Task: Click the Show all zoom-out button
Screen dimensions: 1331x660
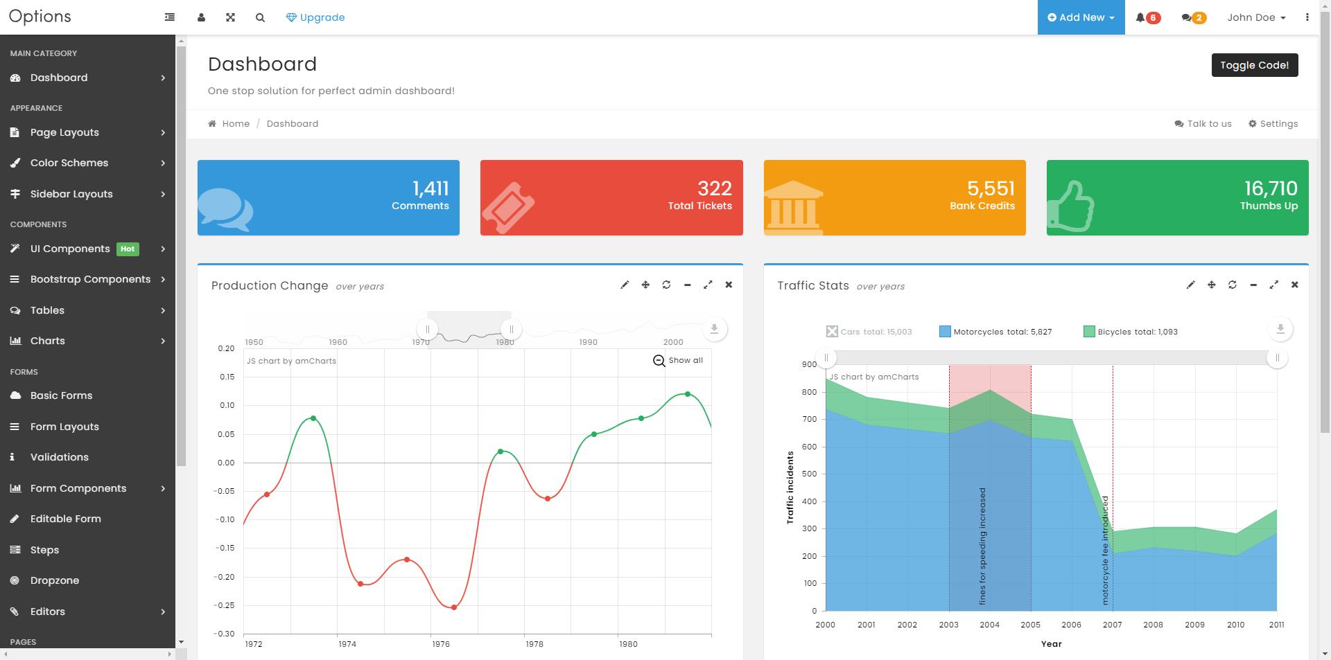Action: tap(678, 360)
